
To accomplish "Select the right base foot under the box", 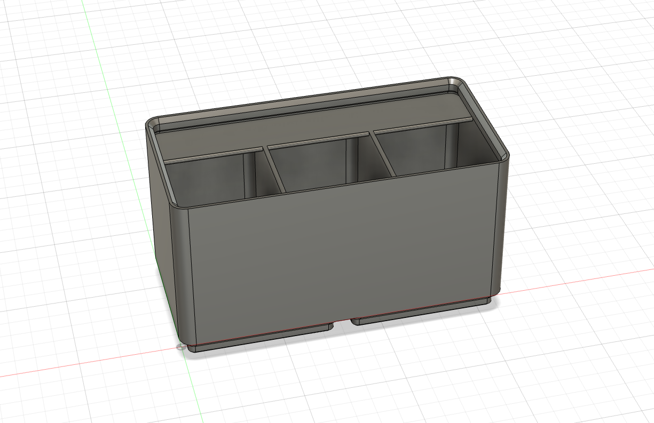I will click(422, 311).
